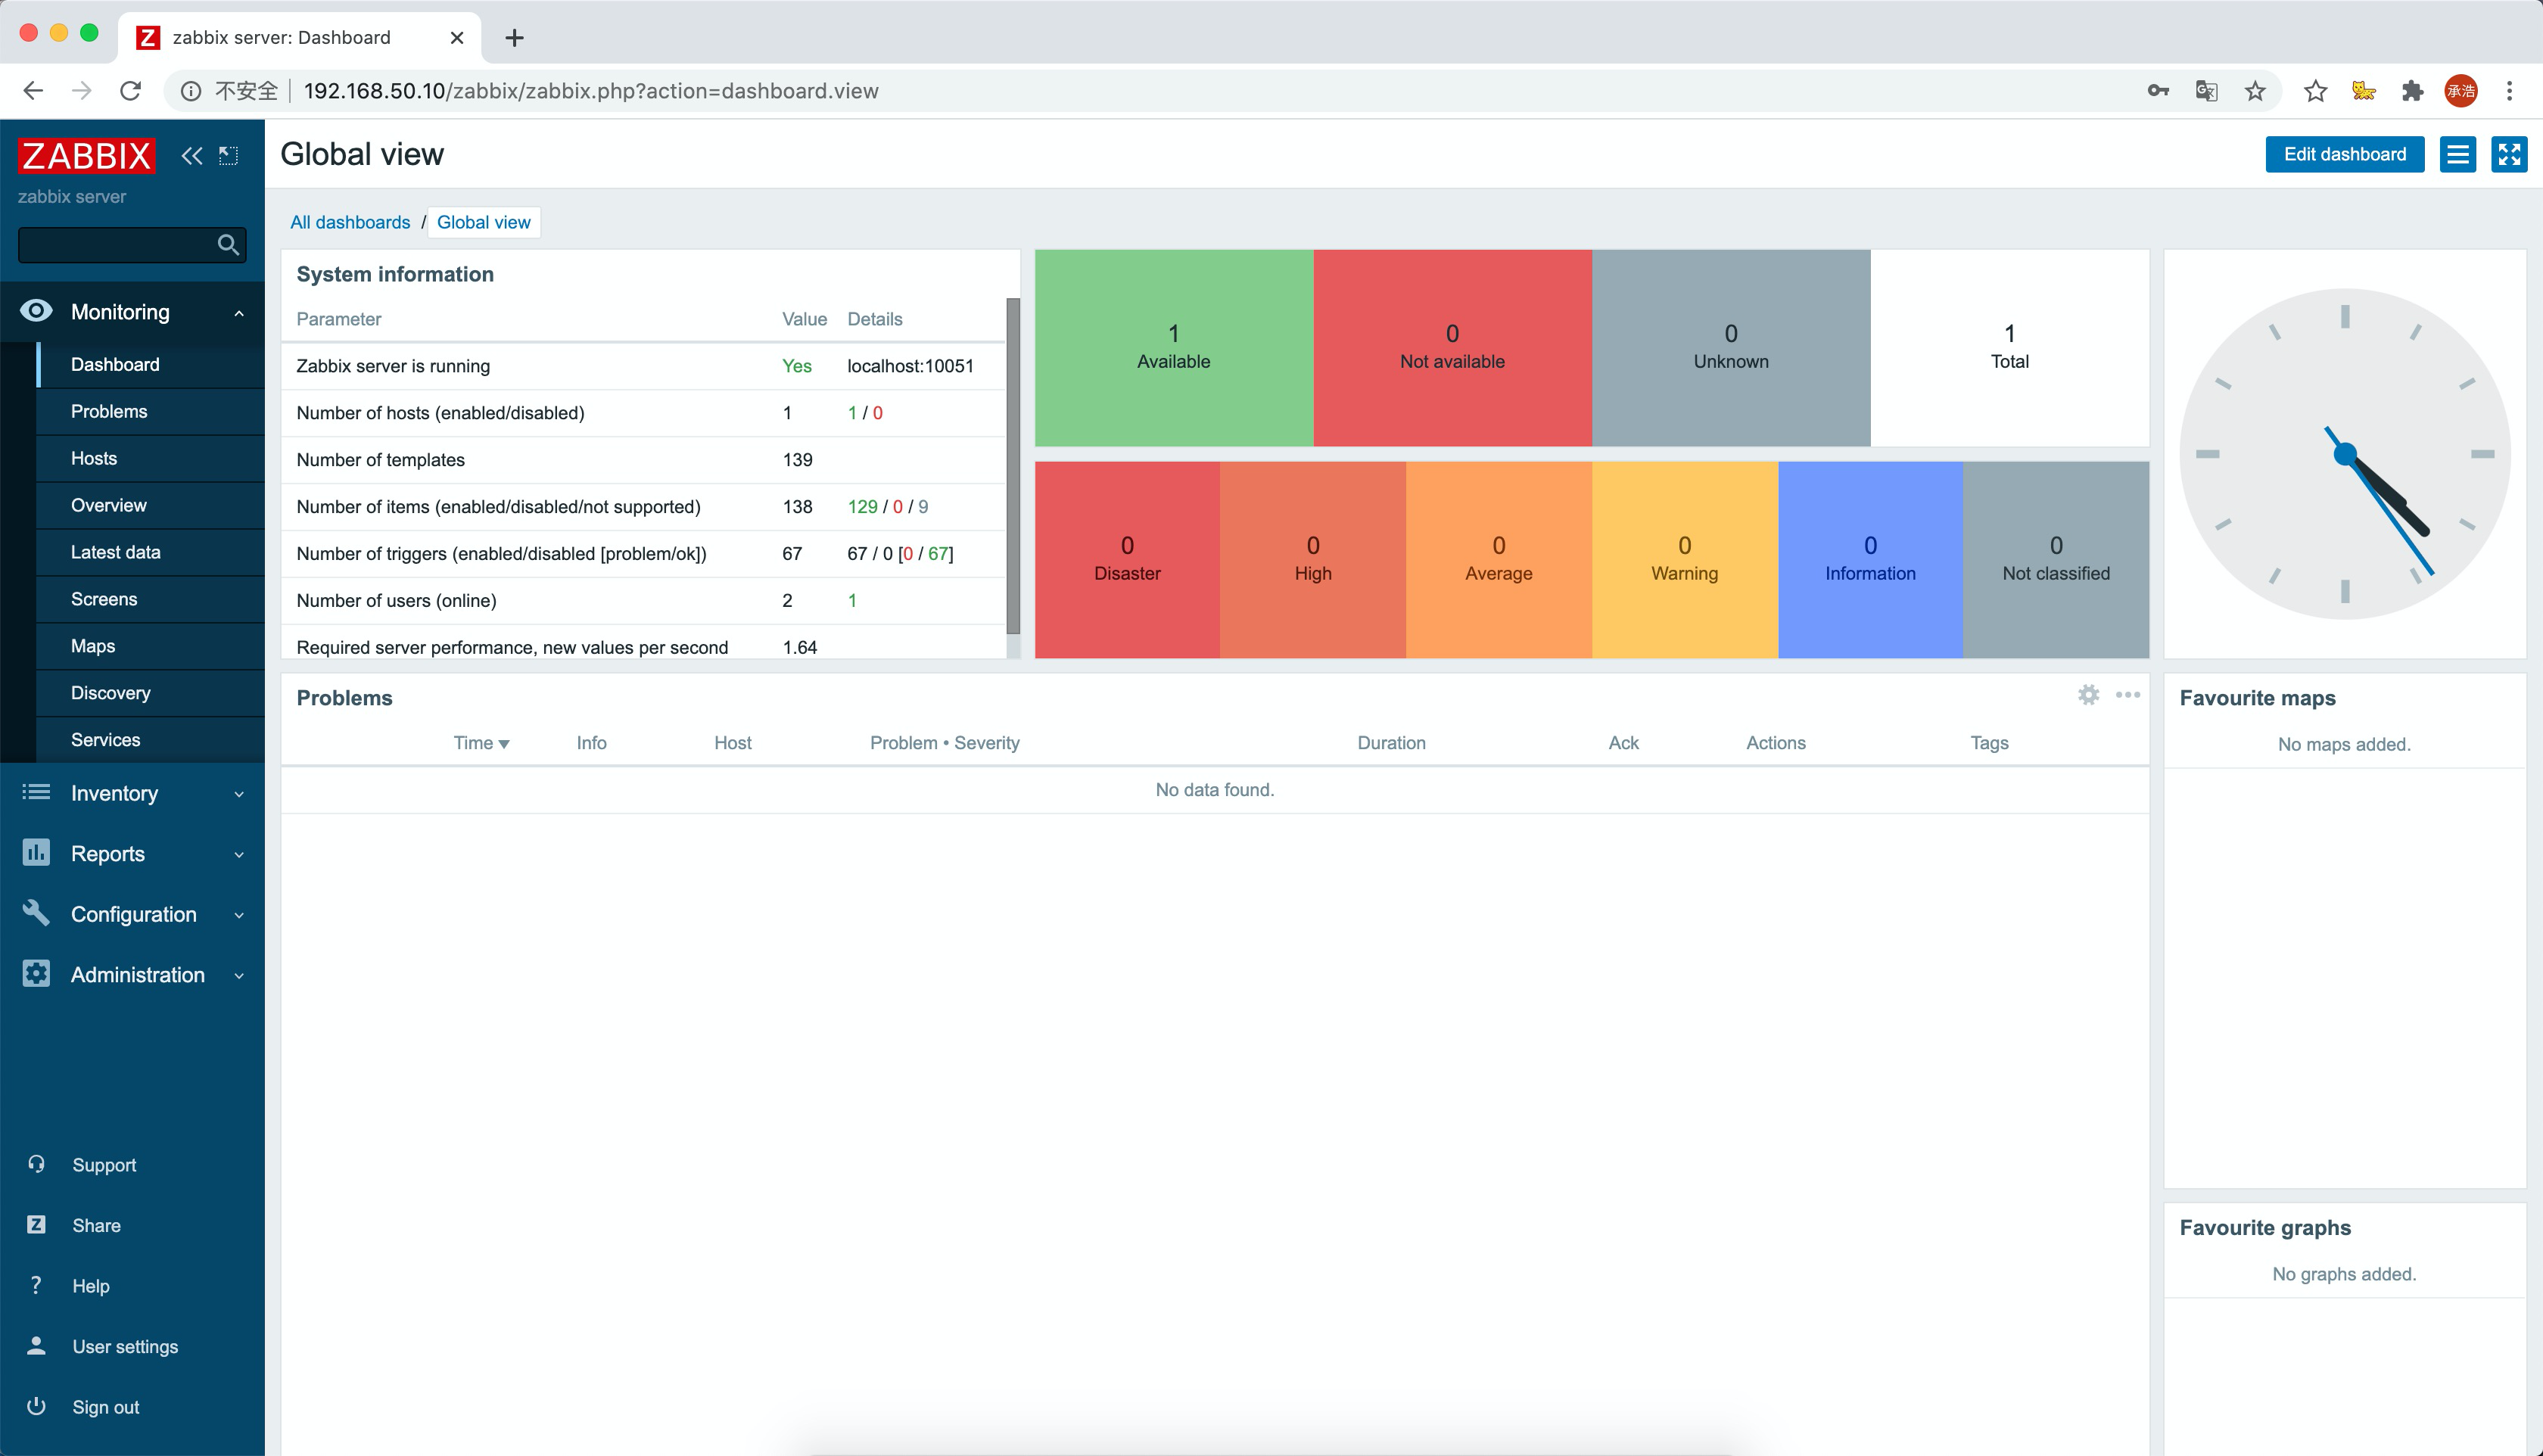Click the Sign out power icon

[36, 1406]
